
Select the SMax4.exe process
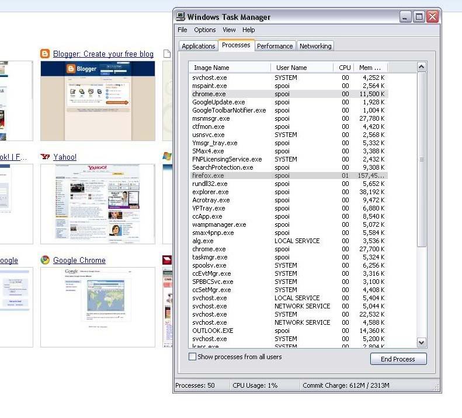click(289, 151)
